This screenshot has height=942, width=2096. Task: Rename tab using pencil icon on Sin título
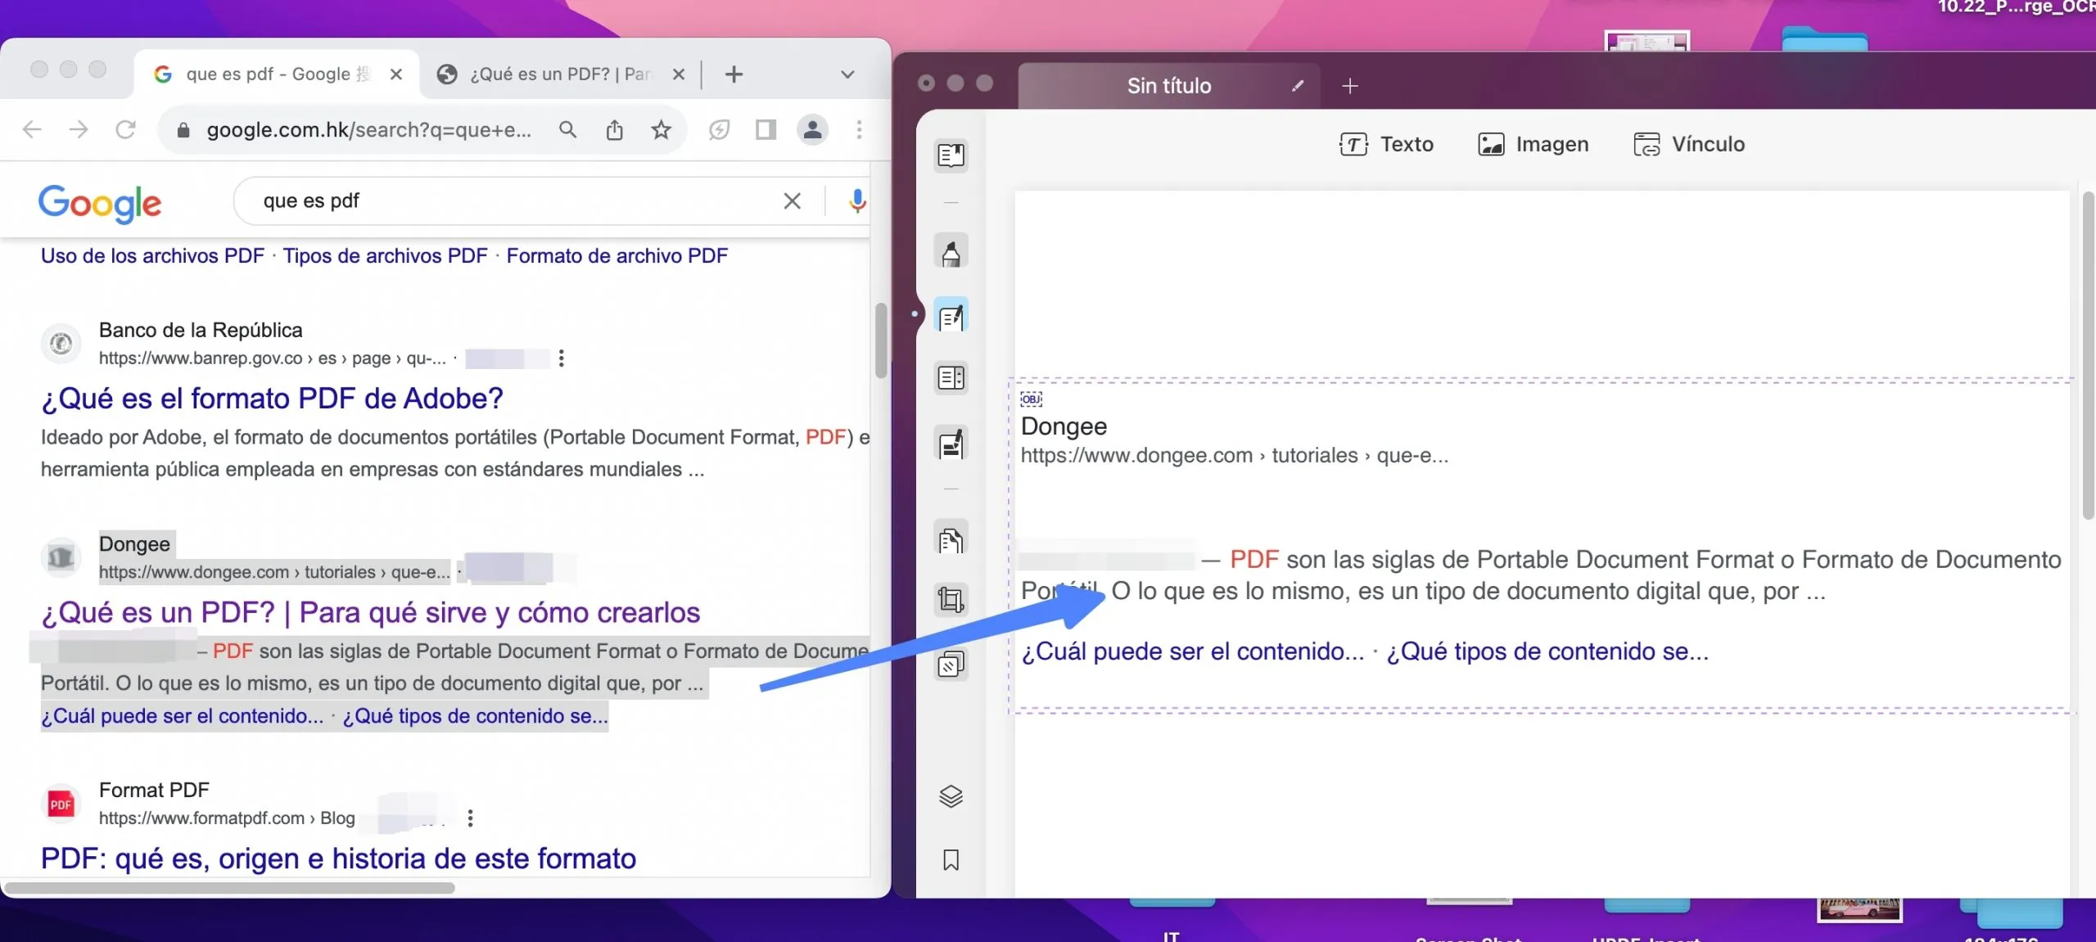click(x=1298, y=86)
